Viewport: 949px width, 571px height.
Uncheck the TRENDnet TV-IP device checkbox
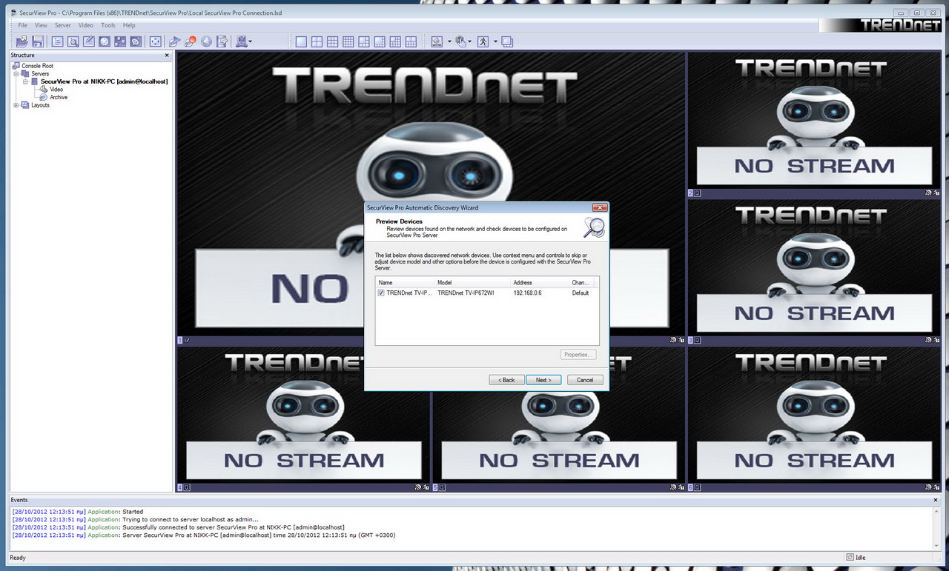(x=381, y=293)
